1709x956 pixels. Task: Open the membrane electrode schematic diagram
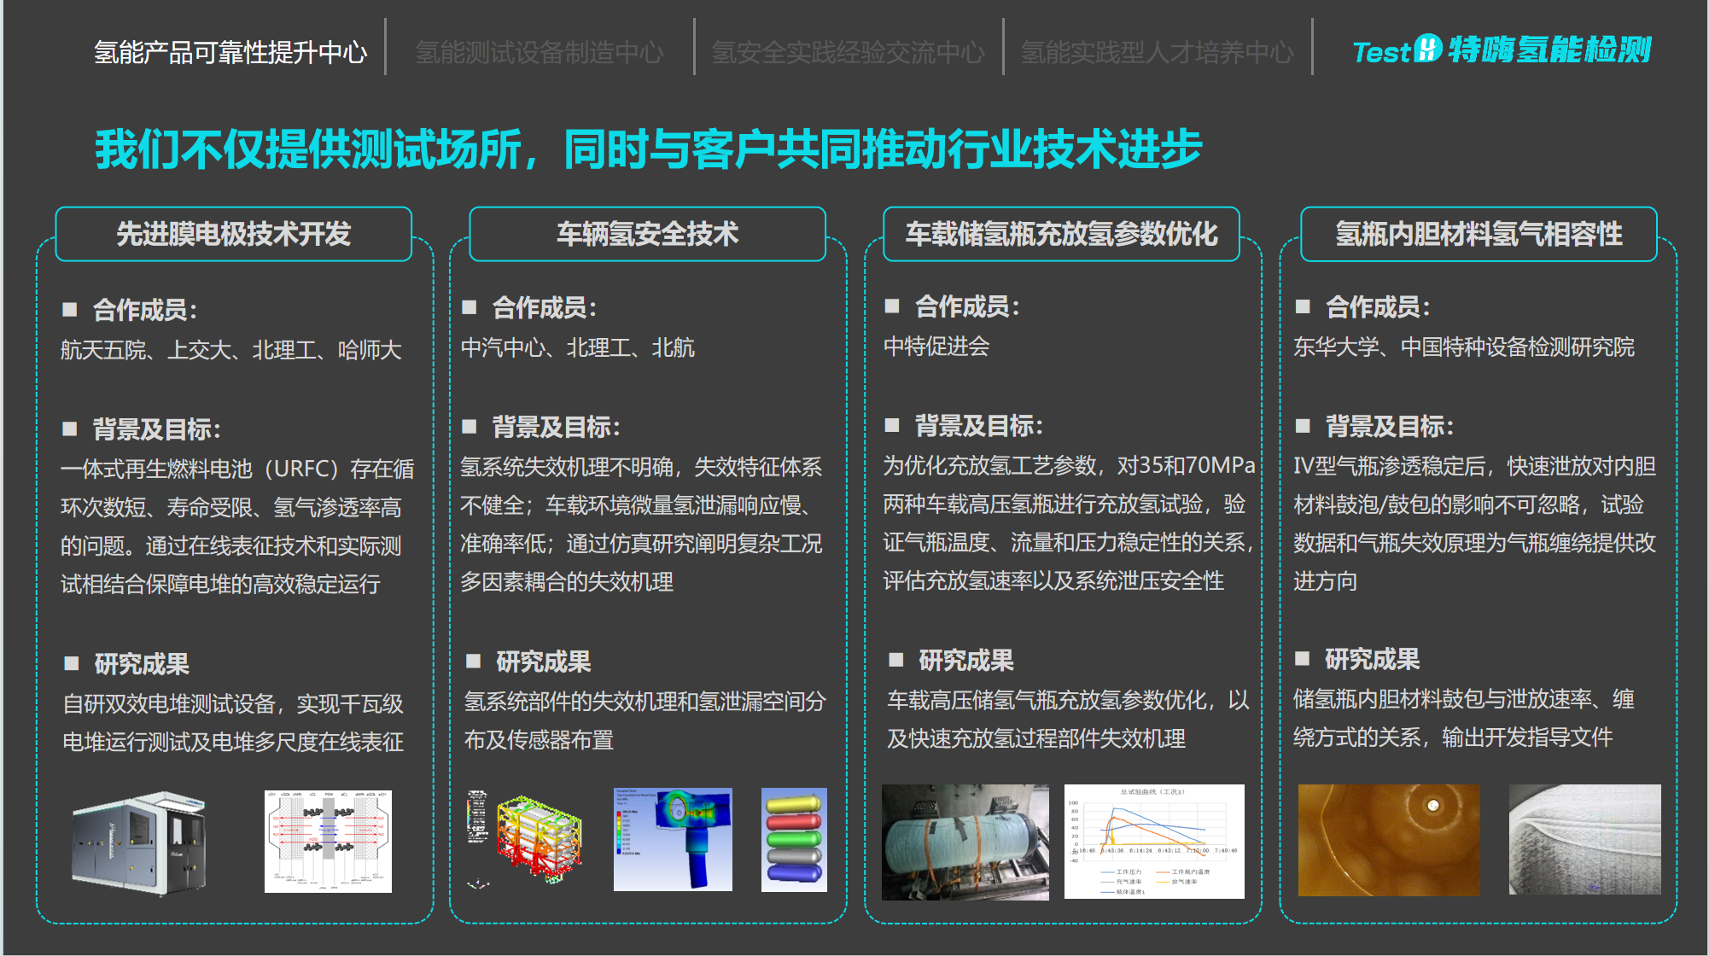click(328, 842)
